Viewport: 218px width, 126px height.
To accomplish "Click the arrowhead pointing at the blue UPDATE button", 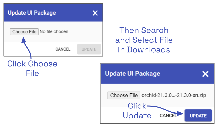I will [181, 112].
